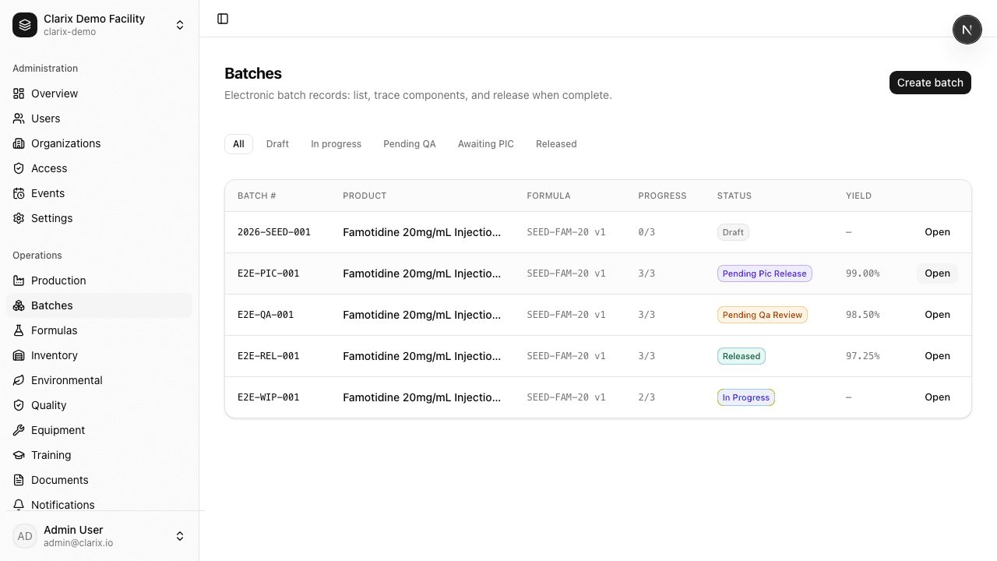Expand the Clarix Demo Facility switcher chevron
Viewport: 997px width, 561px height.
click(x=180, y=25)
